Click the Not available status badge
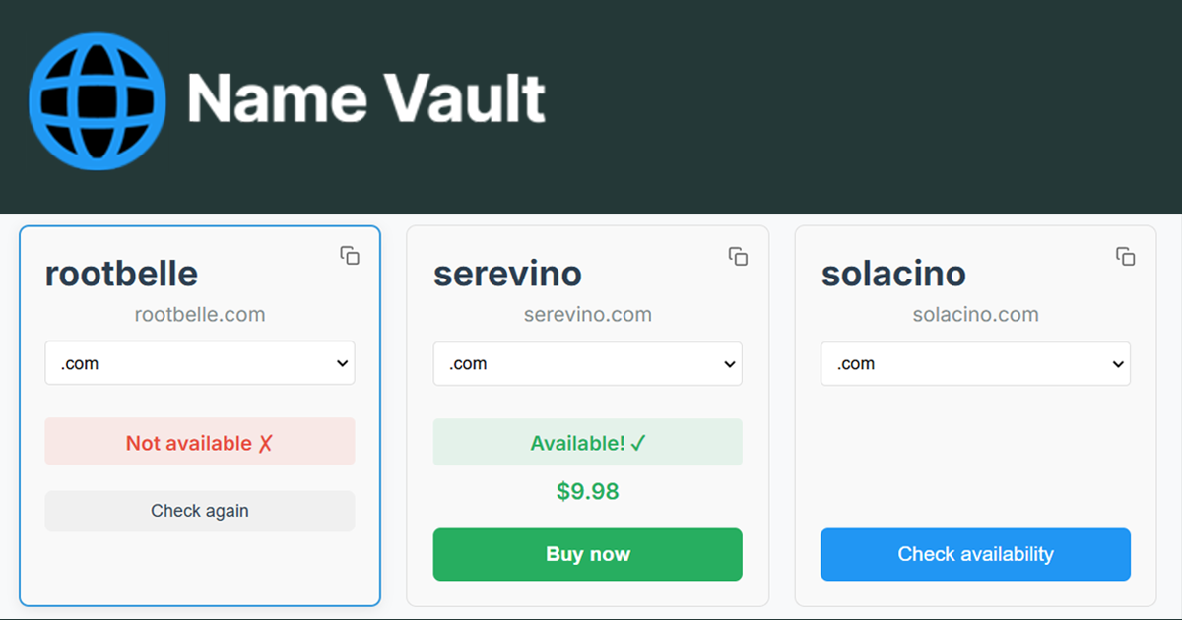This screenshot has width=1182, height=620. (200, 442)
